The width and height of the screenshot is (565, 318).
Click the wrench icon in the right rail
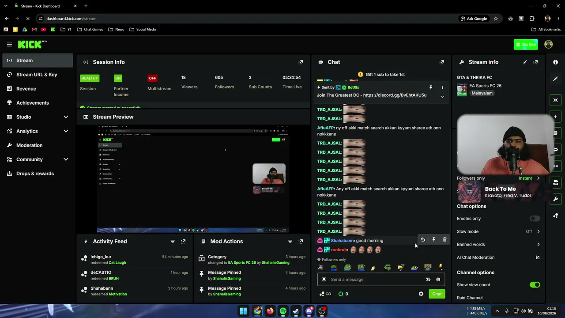[x=555, y=199]
